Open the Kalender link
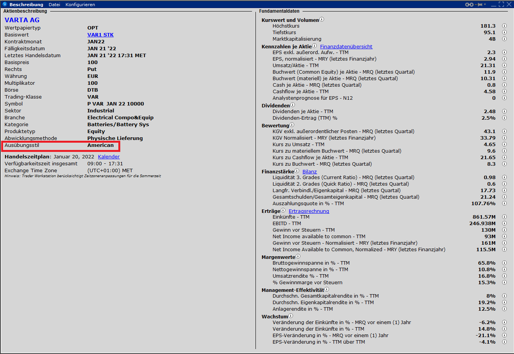 point(109,157)
